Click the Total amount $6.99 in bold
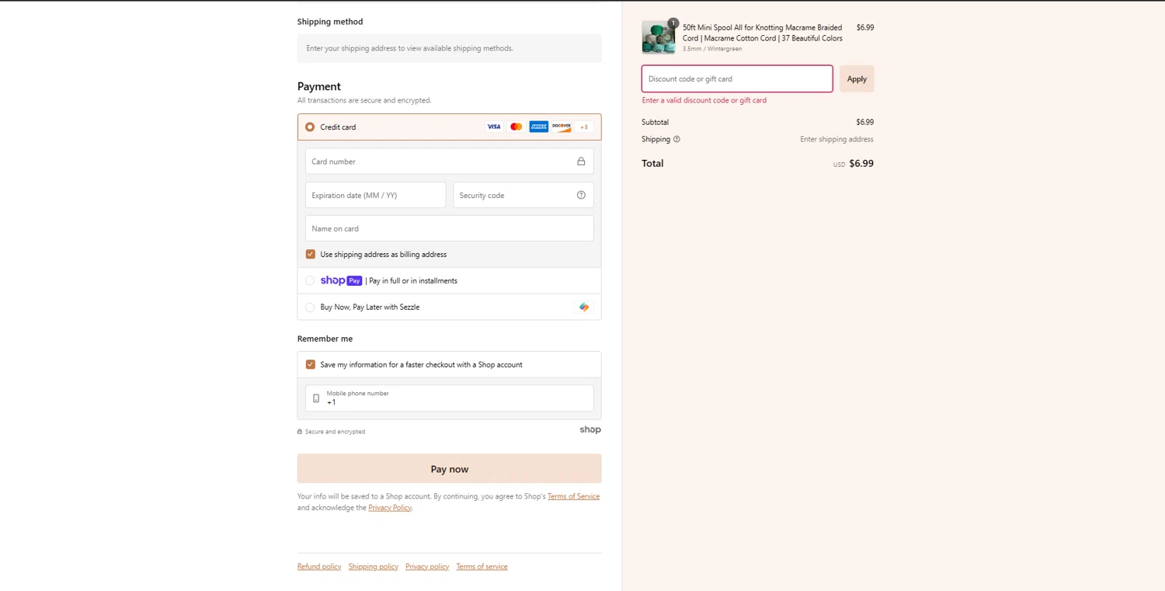This screenshot has width=1165, height=591. 861,163
